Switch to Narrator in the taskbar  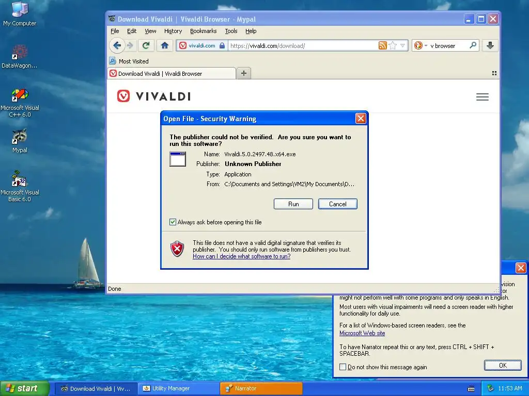tap(261, 389)
